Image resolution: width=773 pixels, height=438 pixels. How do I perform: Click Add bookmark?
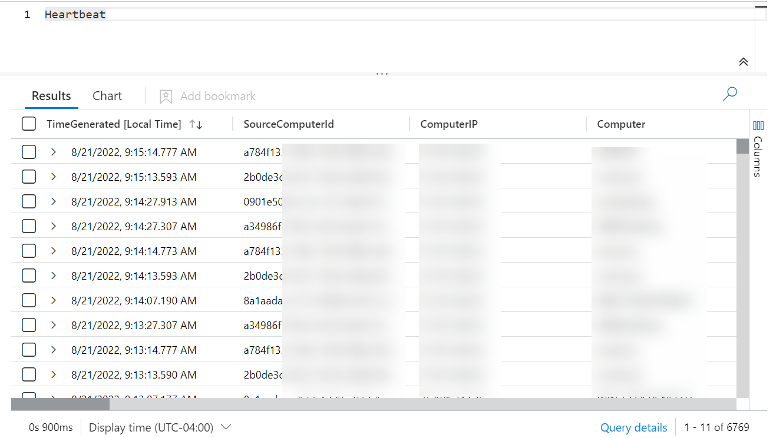pos(217,95)
